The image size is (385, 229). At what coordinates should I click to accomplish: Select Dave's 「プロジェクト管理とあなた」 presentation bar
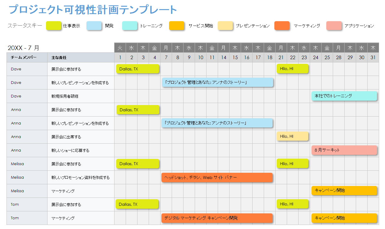(x=217, y=82)
